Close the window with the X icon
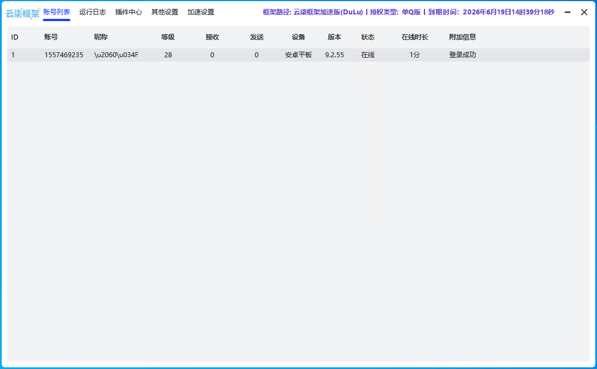 click(x=584, y=12)
